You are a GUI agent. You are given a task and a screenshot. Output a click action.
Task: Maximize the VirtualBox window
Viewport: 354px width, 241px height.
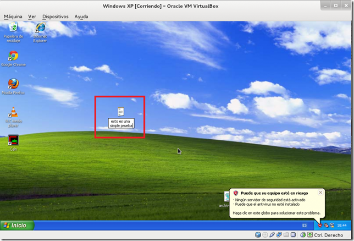[336, 6]
